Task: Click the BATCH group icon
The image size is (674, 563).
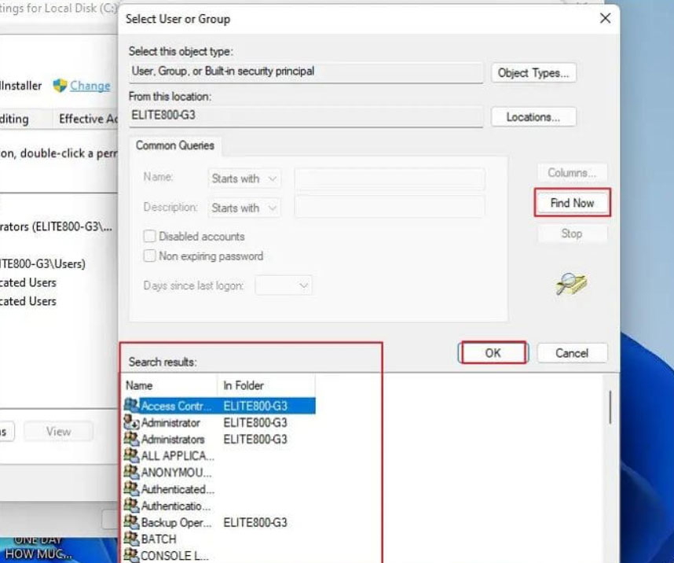Action: (x=131, y=538)
